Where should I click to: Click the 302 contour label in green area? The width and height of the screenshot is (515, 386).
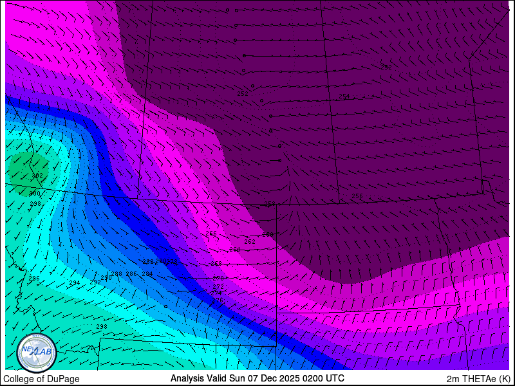[37, 176]
